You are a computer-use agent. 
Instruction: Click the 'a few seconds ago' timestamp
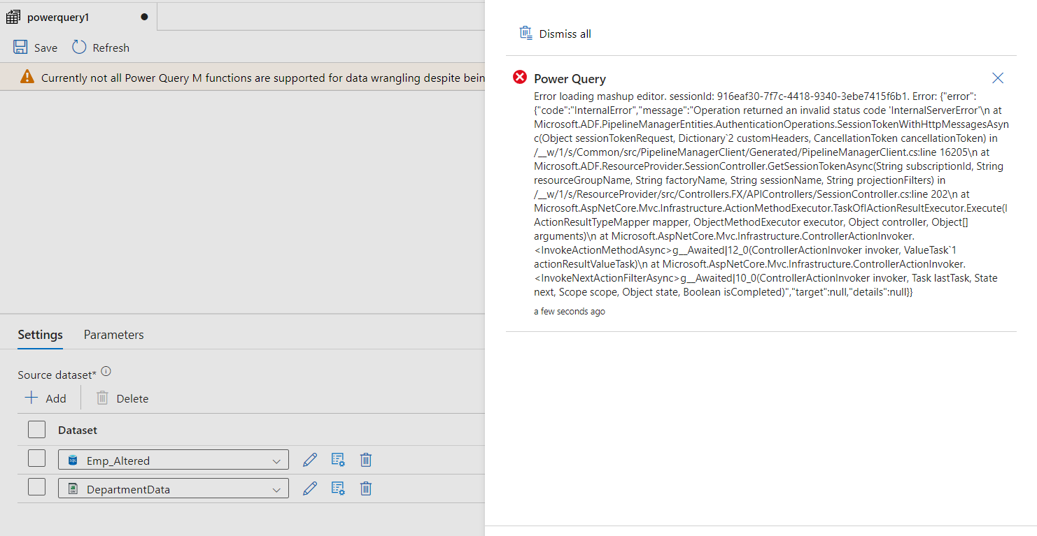570,312
